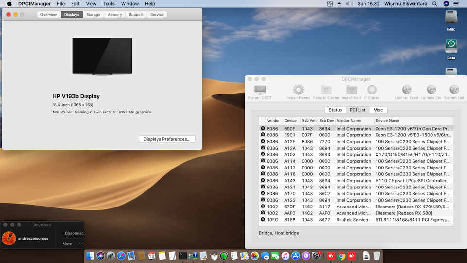Click the Update IDs globe icon
This screenshot has height=263, width=467.
click(x=431, y=90)
